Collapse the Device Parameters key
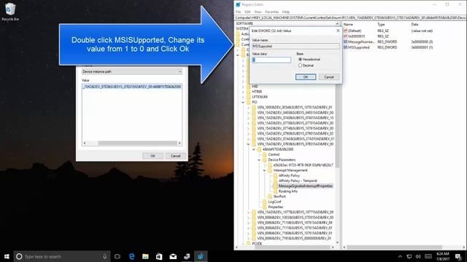Screen dimensions: 467x262 (x=259, y=160)
